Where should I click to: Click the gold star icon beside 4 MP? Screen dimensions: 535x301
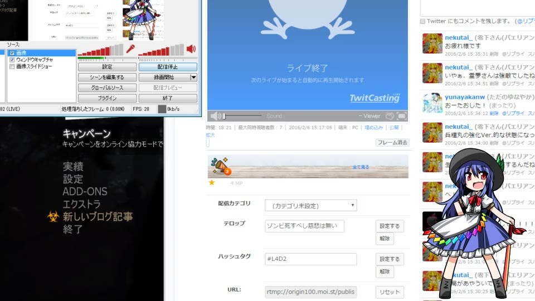tap(212, 183)
